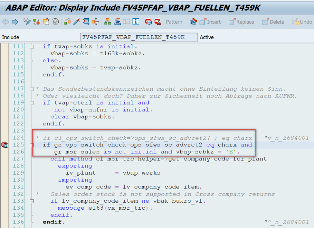Set external breakpoint stop icon
The width and height of the screenshot is (314, 228).
[158, 22]
